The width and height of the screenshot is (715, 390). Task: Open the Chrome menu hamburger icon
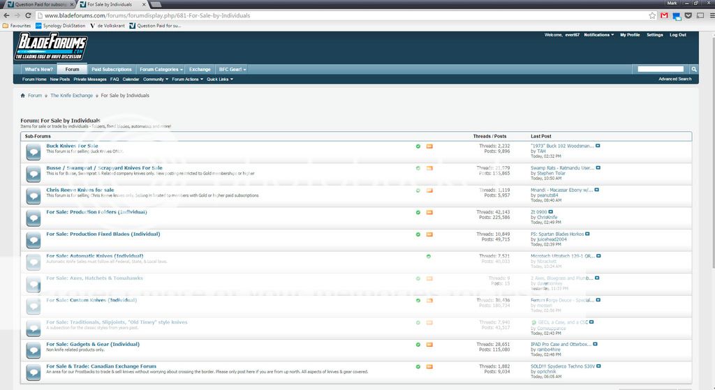712,15
